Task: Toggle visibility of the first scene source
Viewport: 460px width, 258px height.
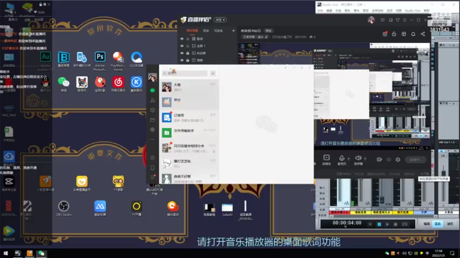Action: [x=182, y=38]
